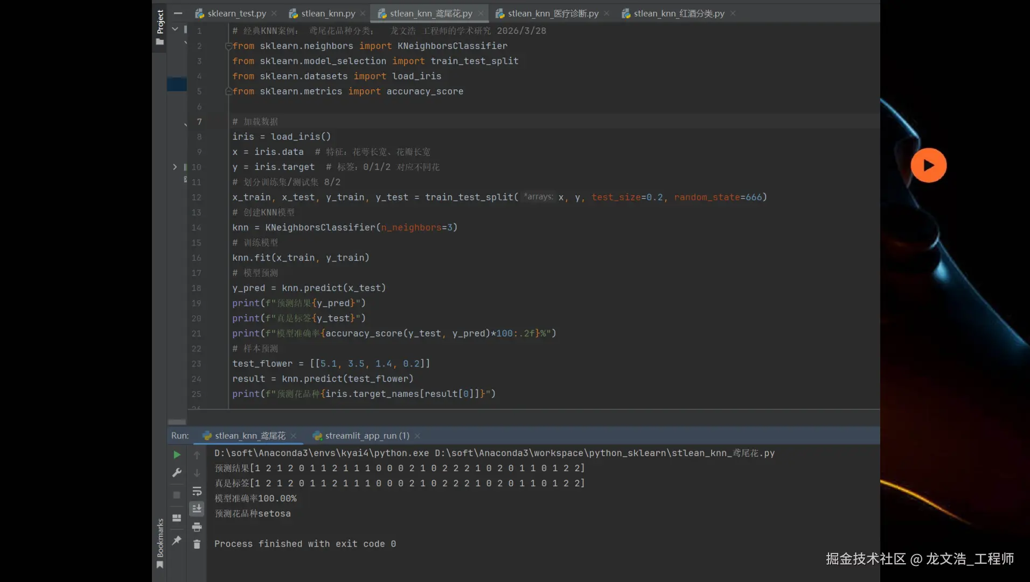Switch to the stlean_knn.py editor tab
This screenshot has height=582, width=1030.
click(x=328, y=13)
